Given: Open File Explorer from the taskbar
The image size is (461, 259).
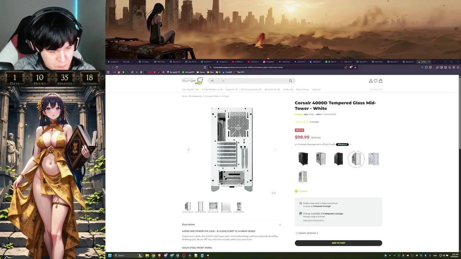Looking at the screenshot, I should [147, 255].
